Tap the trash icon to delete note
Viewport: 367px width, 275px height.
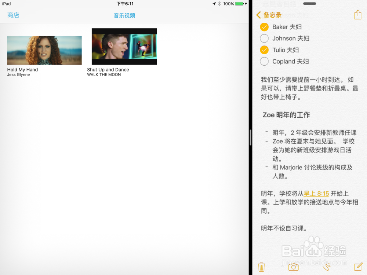[x=261, y=267]
